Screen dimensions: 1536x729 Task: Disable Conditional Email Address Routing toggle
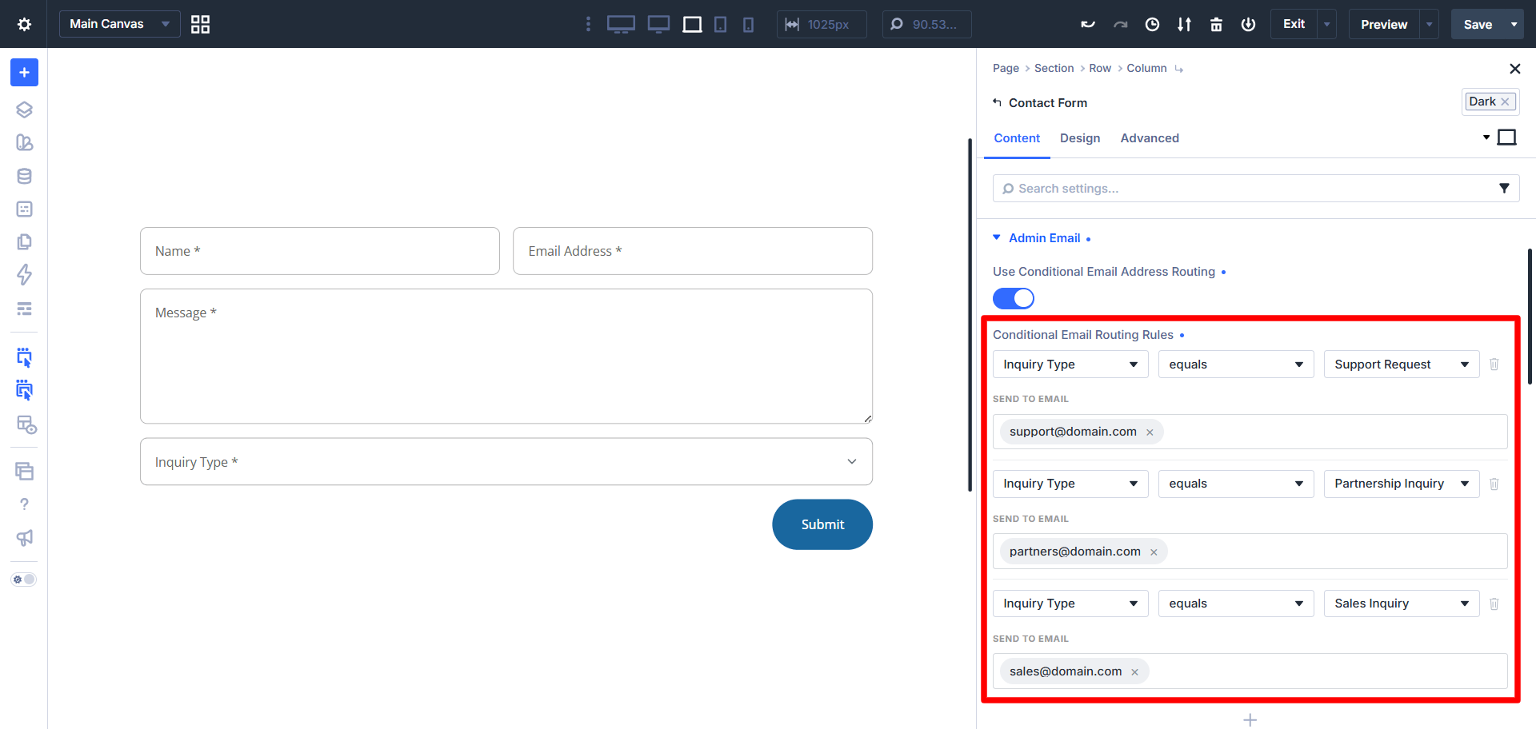coord(1014,298)
